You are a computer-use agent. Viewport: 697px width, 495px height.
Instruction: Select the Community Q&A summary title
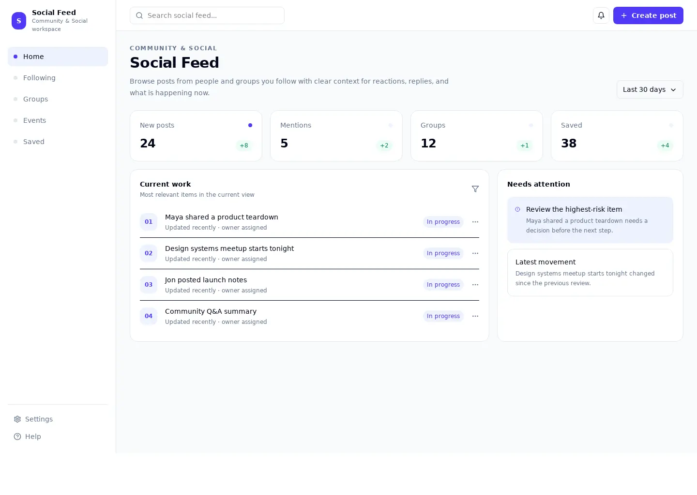click(211, 311)
